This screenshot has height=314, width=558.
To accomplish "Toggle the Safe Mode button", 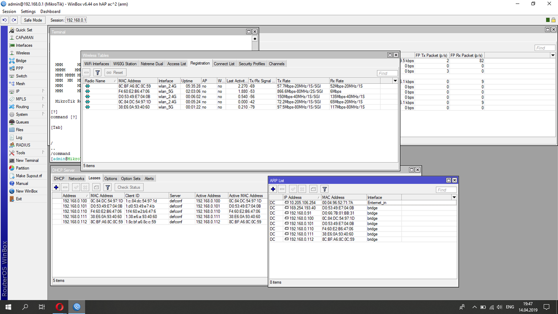I will 33,20.
